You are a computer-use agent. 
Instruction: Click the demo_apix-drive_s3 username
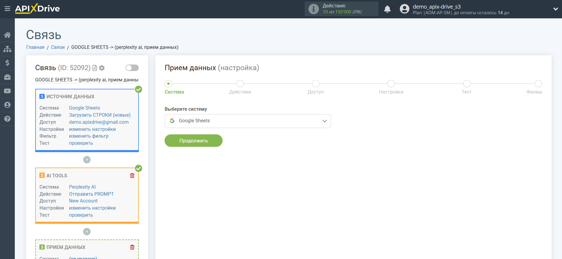[437, 7]
